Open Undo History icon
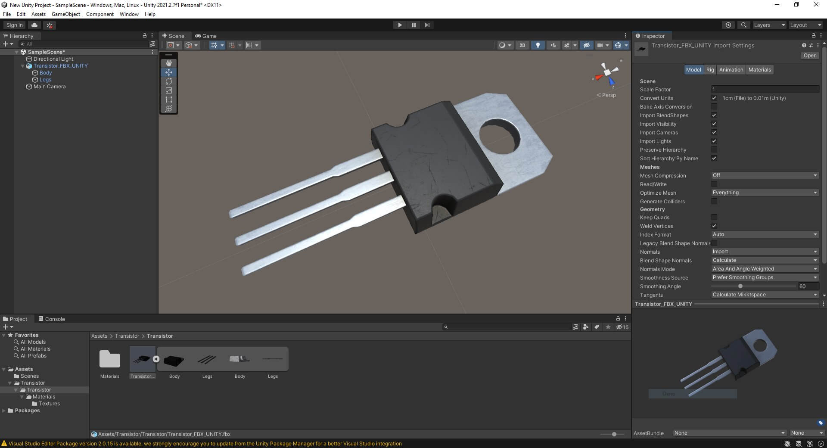Image resolution: width=827 pixels, height=448 pixels. (x=728, y=25)
